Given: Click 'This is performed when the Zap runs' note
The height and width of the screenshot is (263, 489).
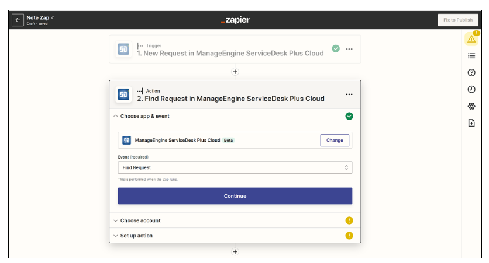Looking at the screenshot, I should click(x=147, y=180).
